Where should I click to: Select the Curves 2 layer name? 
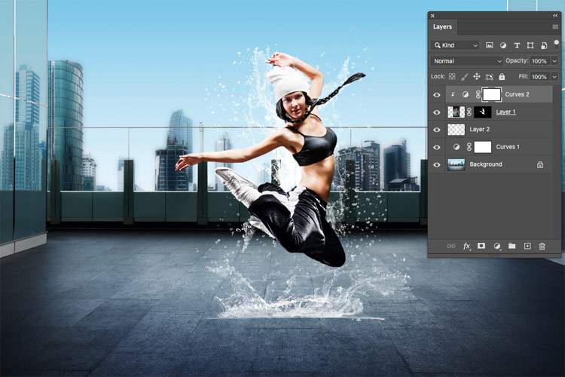[x=517, y=94]
